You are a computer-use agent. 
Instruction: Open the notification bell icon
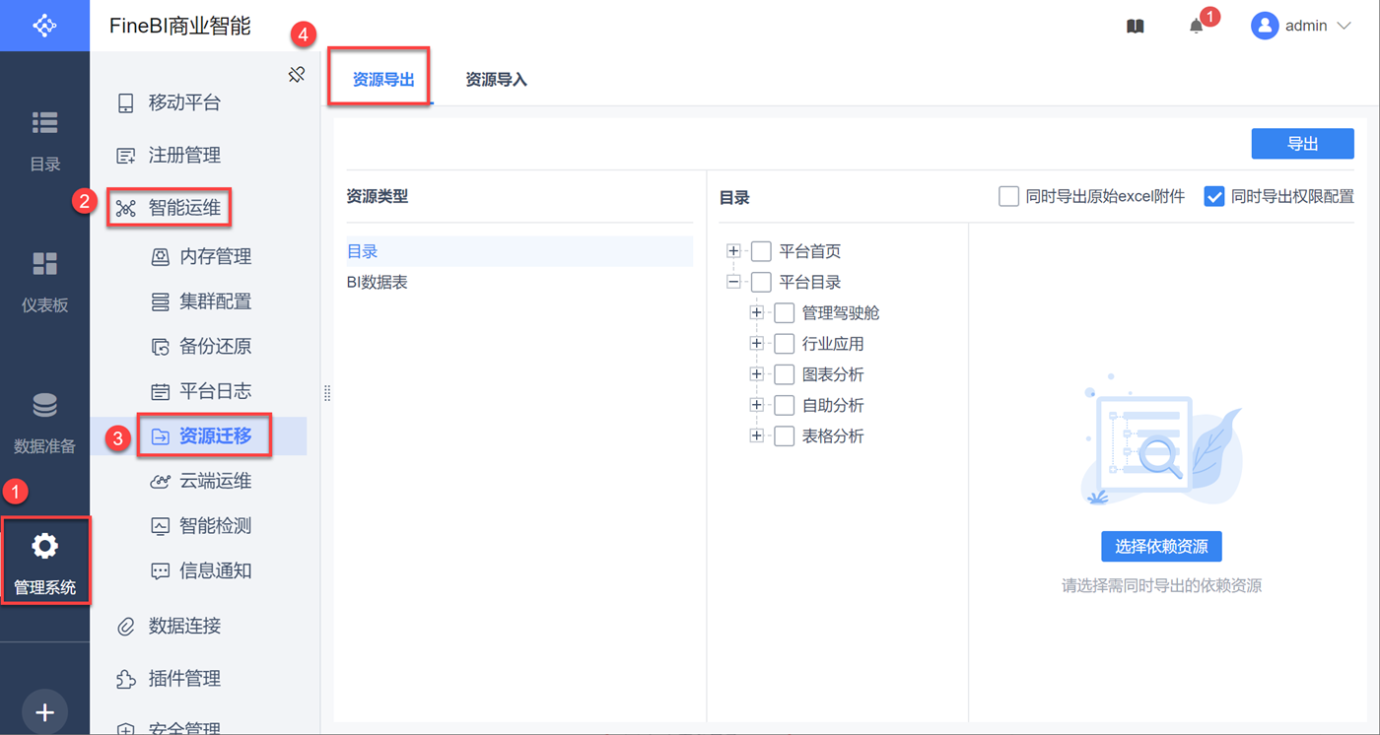[x=1196, y=27]
